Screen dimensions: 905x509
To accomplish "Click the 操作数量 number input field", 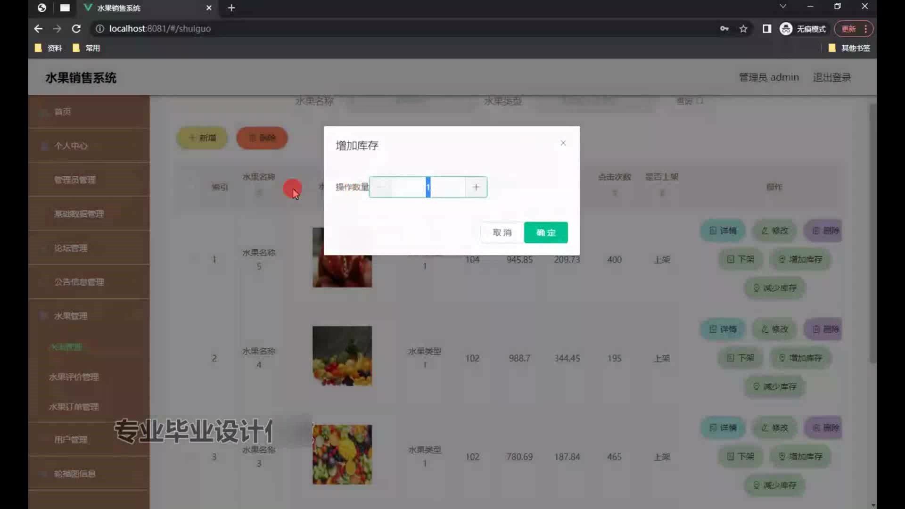I will pos(428,187).
